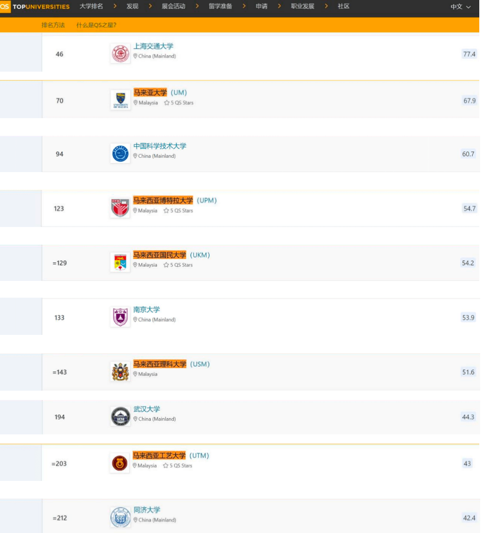Screen dimensions: 483x533
Task: Click the Tongji University logo
Action: (120, 517)
